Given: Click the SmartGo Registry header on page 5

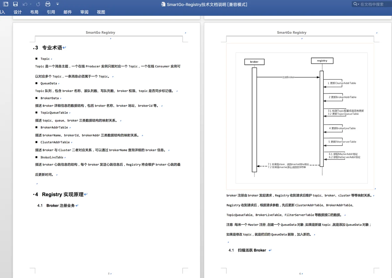Looking at the screenshot, I should (100, 32).
